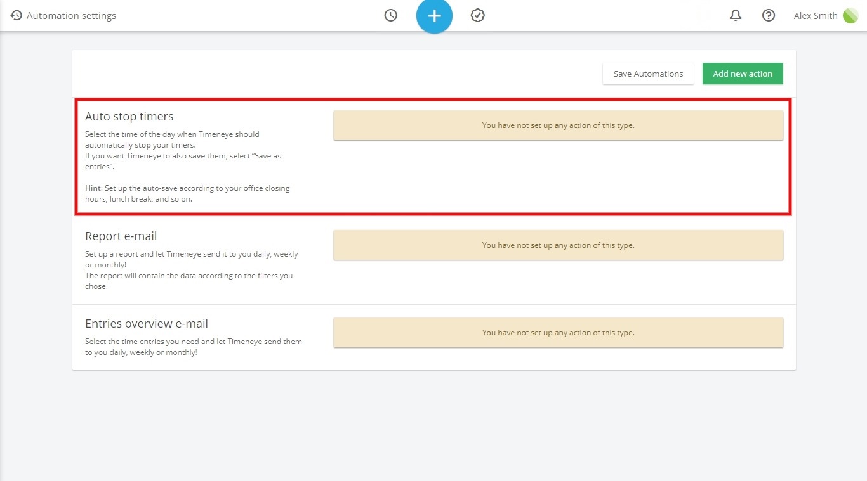Screen dimensions: 867x481
Task: Click the blue plus add-entry button
Action: pyautogui.click(x=434, y=15)
